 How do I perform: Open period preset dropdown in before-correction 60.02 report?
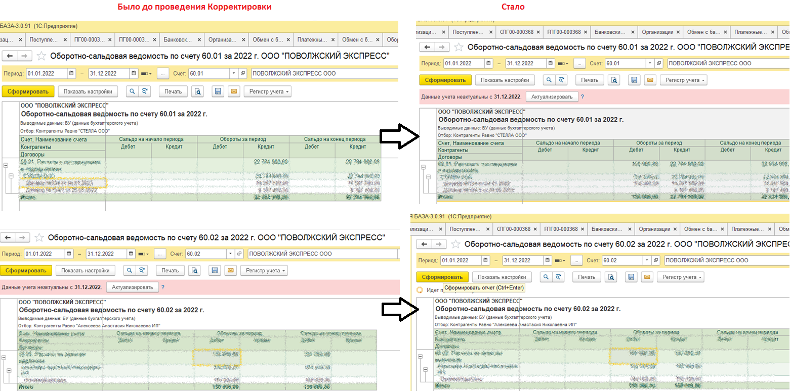pyautogui.click(x=143, y=254)
